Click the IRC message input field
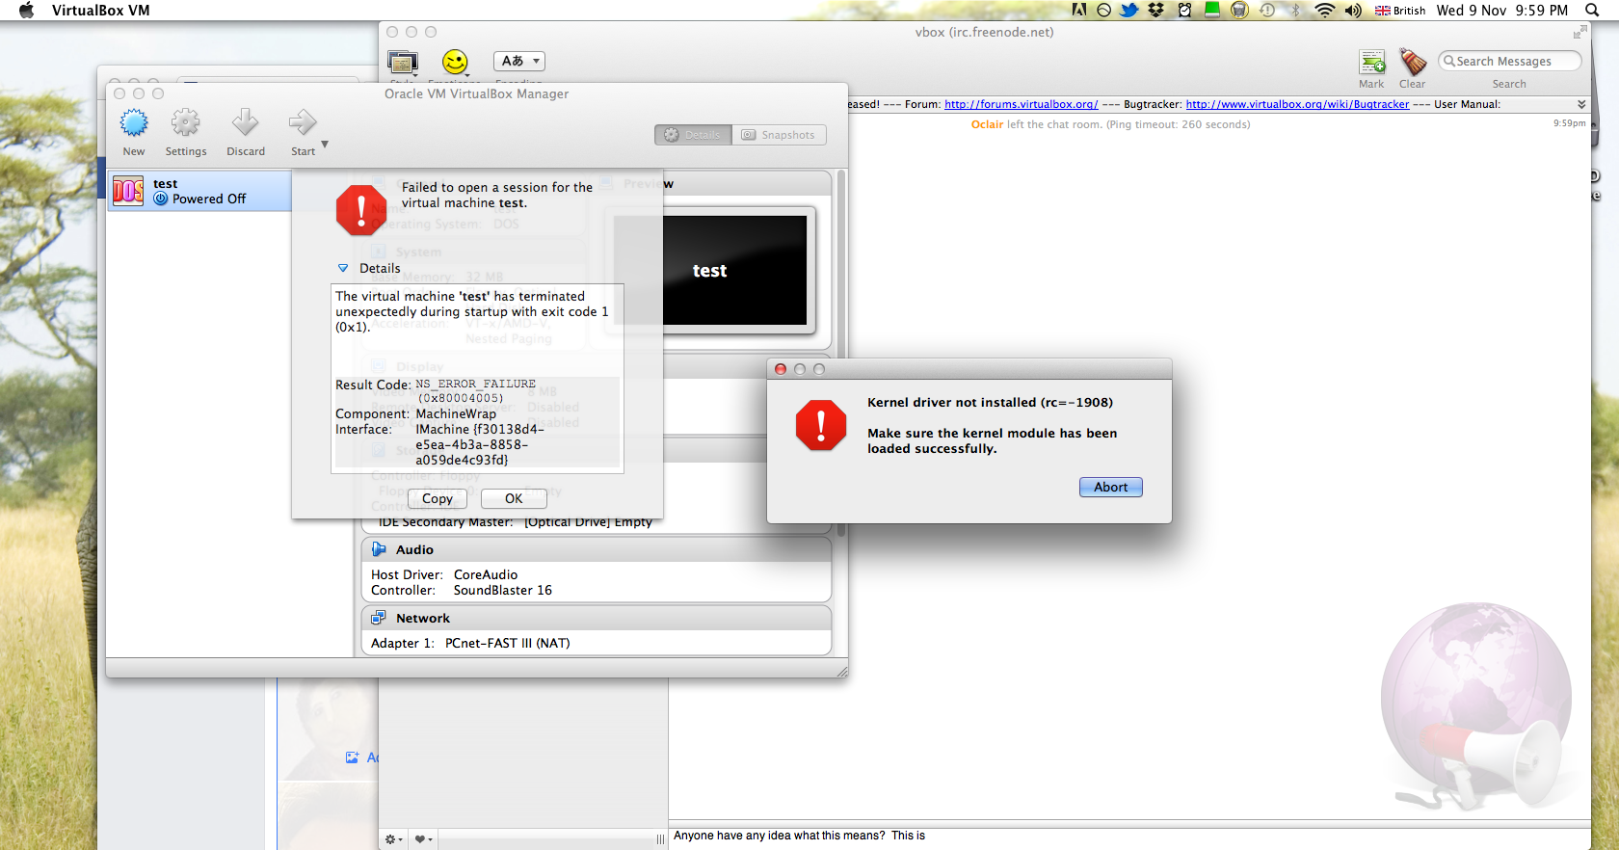Image resolution: width=1619 pixels, height=850 pixels. [1129, 836]
